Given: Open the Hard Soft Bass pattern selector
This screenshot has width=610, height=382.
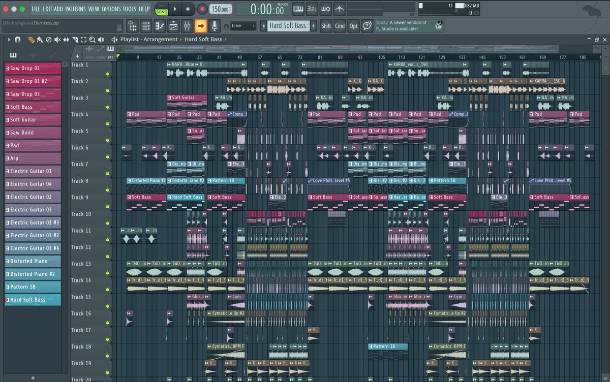Looking at the screenshot, I should point(288,26).
